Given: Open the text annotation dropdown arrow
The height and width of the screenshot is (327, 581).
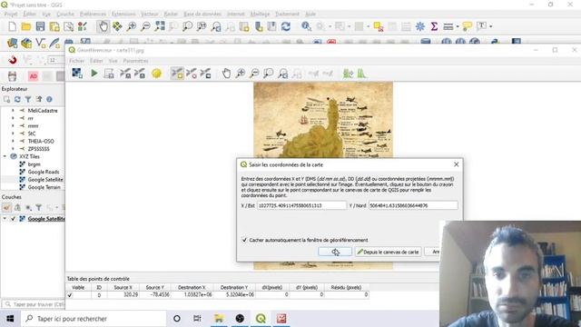Looking at the screenshot, I should tap(490, 26).
